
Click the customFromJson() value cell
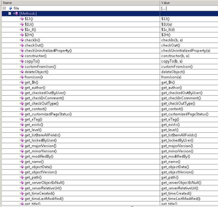pyautogui.click(x=189, y=67)
